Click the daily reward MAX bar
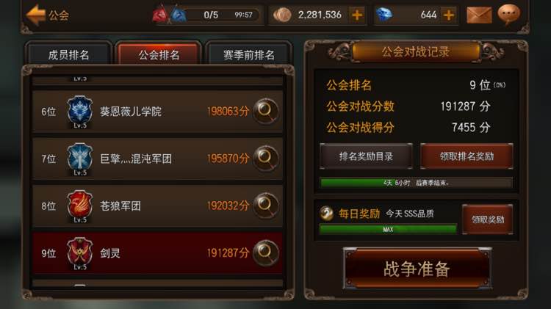 pos(388,229)
